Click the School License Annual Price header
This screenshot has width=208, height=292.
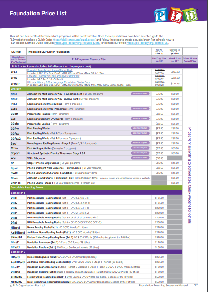point(190,59)
